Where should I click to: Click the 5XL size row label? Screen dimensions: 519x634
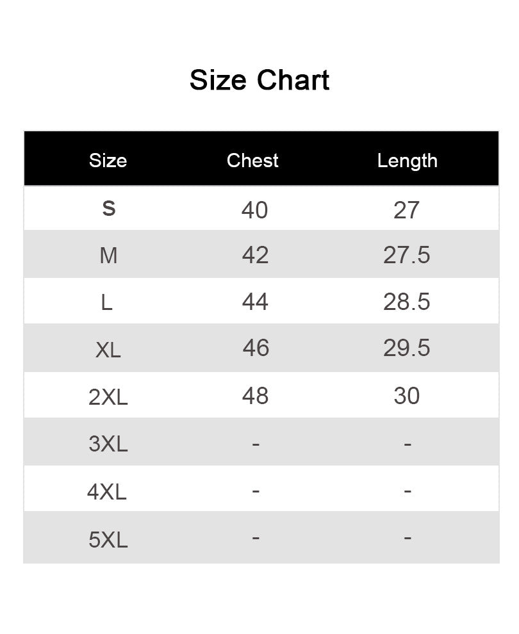[108, 539]
